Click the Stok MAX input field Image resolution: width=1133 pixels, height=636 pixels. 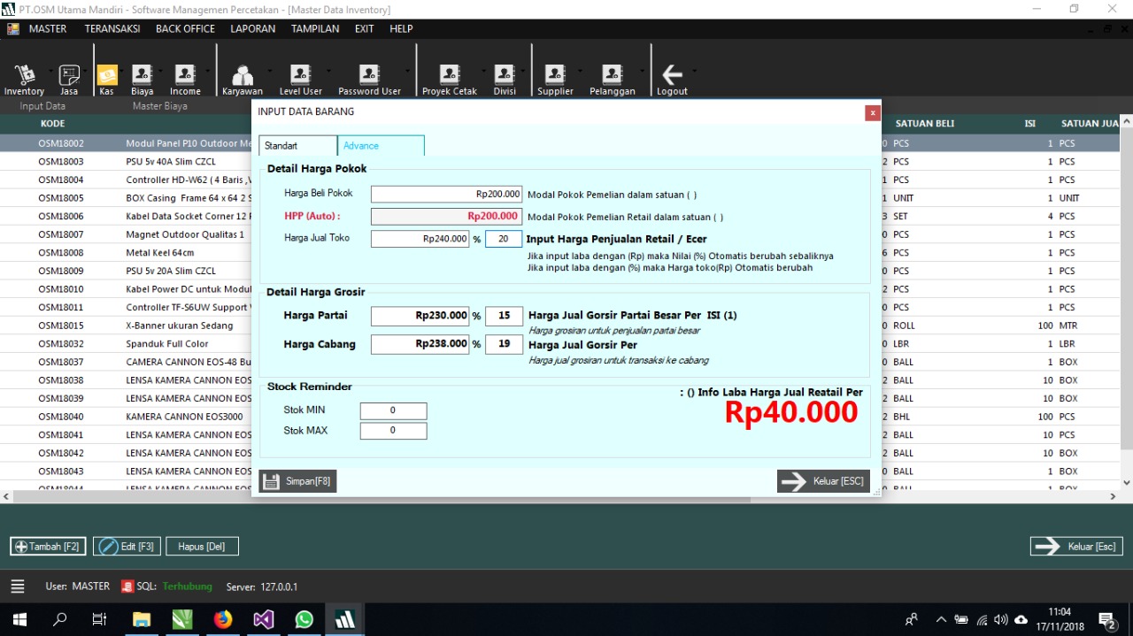point(393,431)
